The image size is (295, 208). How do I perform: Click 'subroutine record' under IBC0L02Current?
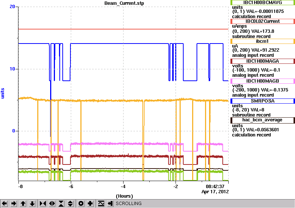pos(251,37)
